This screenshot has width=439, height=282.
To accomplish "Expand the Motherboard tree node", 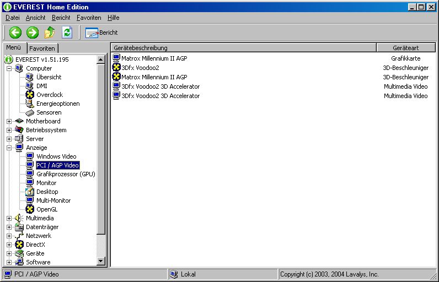I will (9, 121).
